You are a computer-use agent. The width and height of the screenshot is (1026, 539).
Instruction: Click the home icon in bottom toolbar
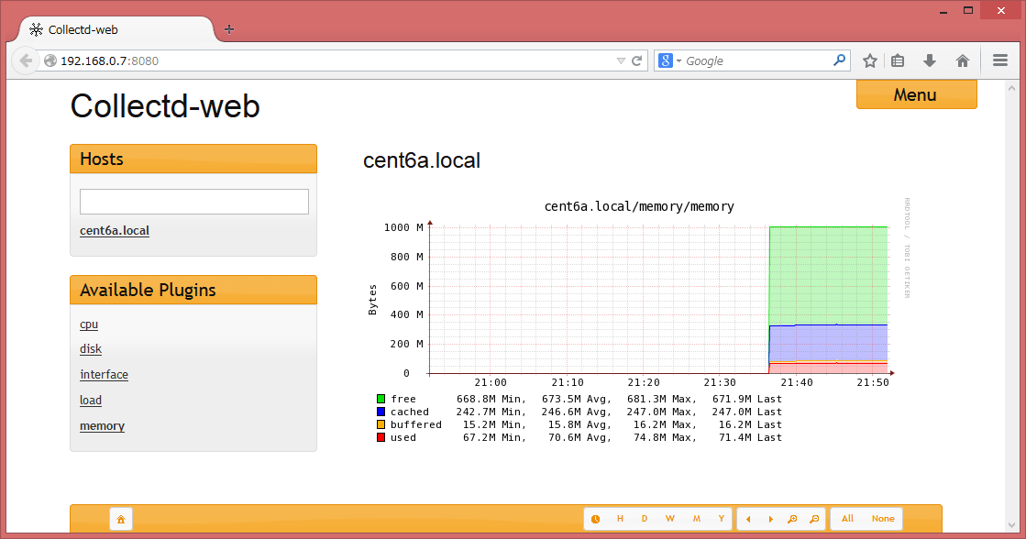121,520
